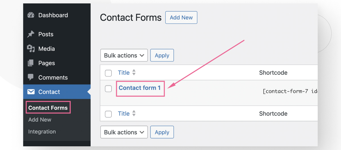
Task: Toggle the select-all checkbox in table footer
Action: (x=108, y=114)
